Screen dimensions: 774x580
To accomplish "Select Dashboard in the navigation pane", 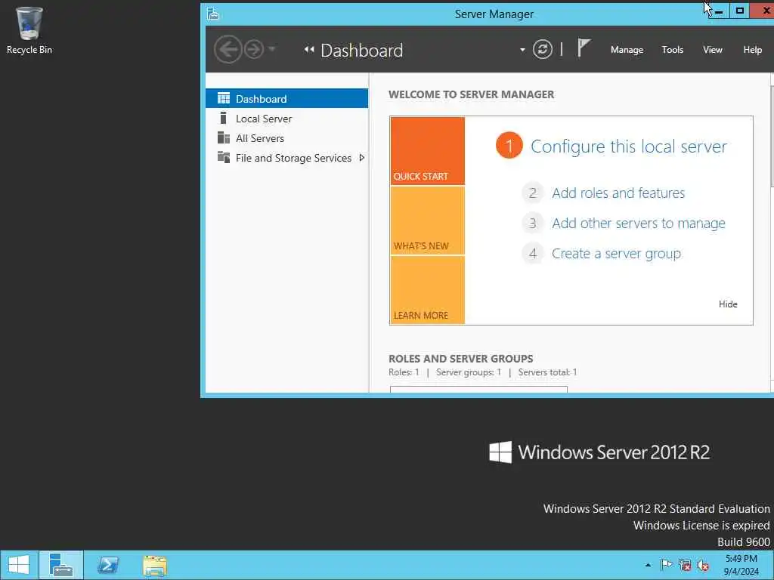I will tap(286, 99).
